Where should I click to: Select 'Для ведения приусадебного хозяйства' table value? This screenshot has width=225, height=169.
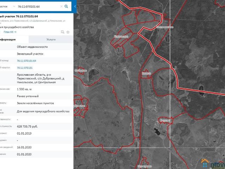[43, 111]
